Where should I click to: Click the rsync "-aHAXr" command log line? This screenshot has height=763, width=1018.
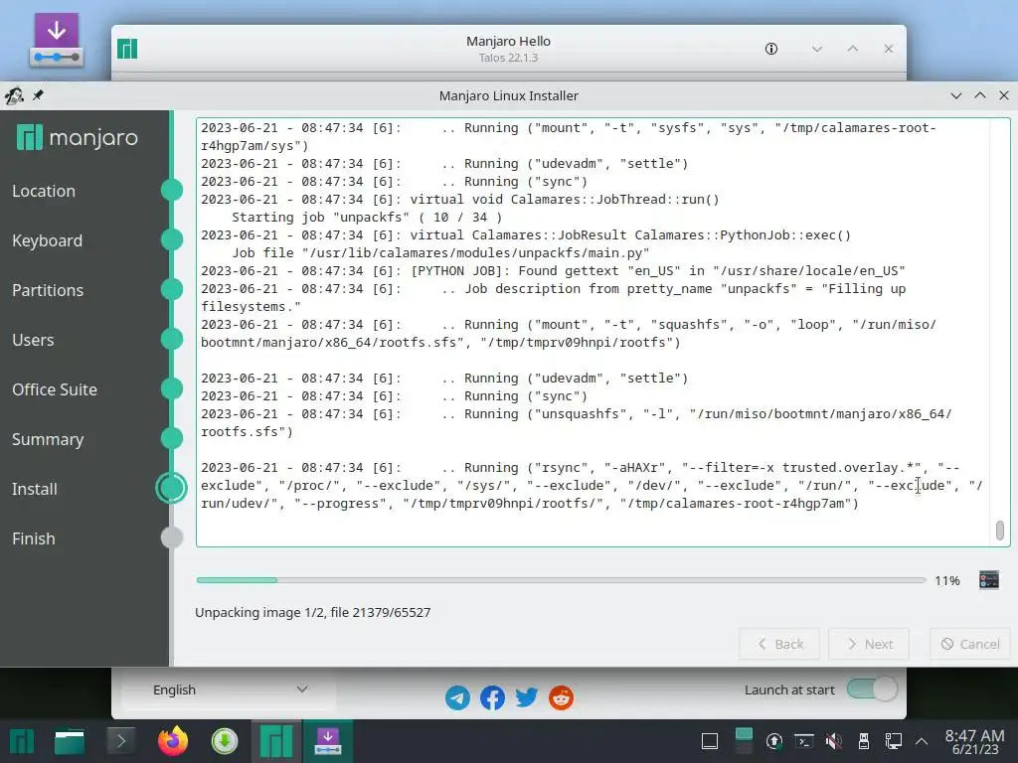point(591,485)
